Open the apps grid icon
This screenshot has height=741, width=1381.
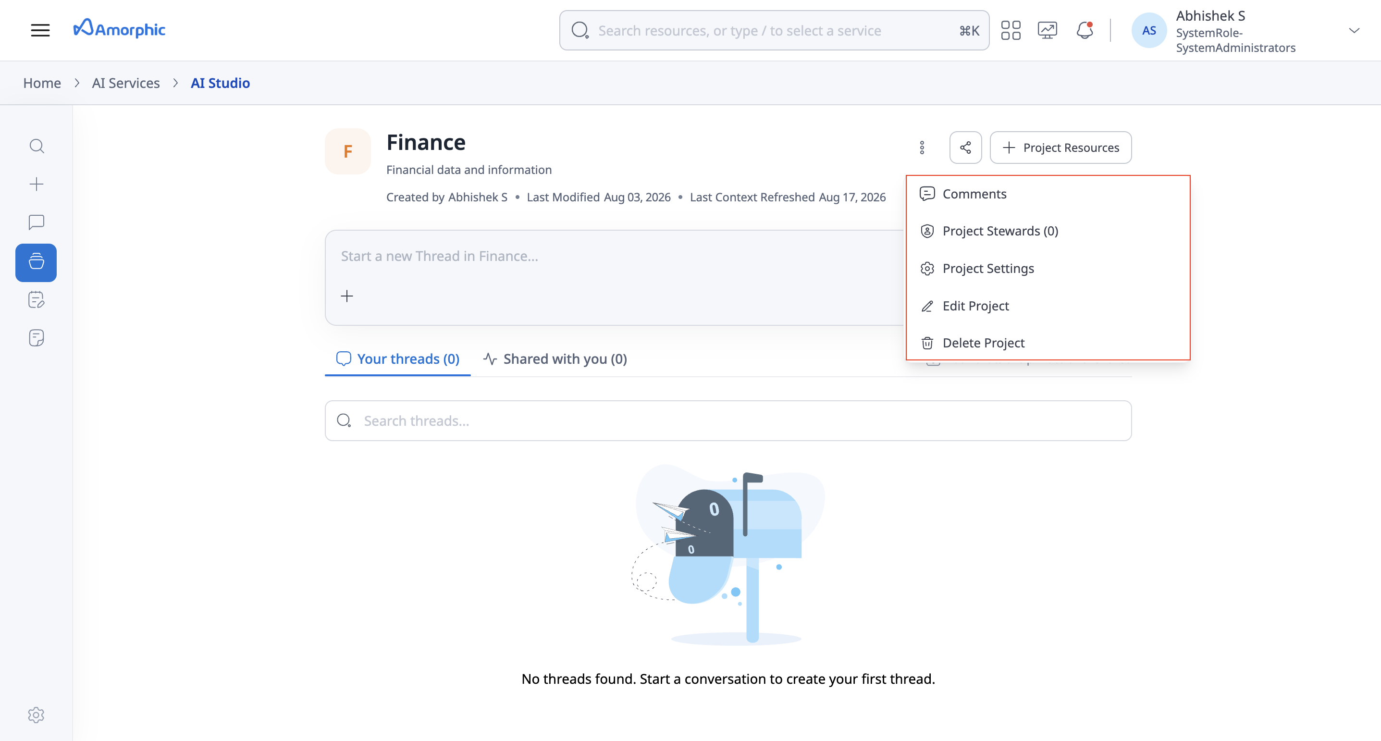[1011, 30]
